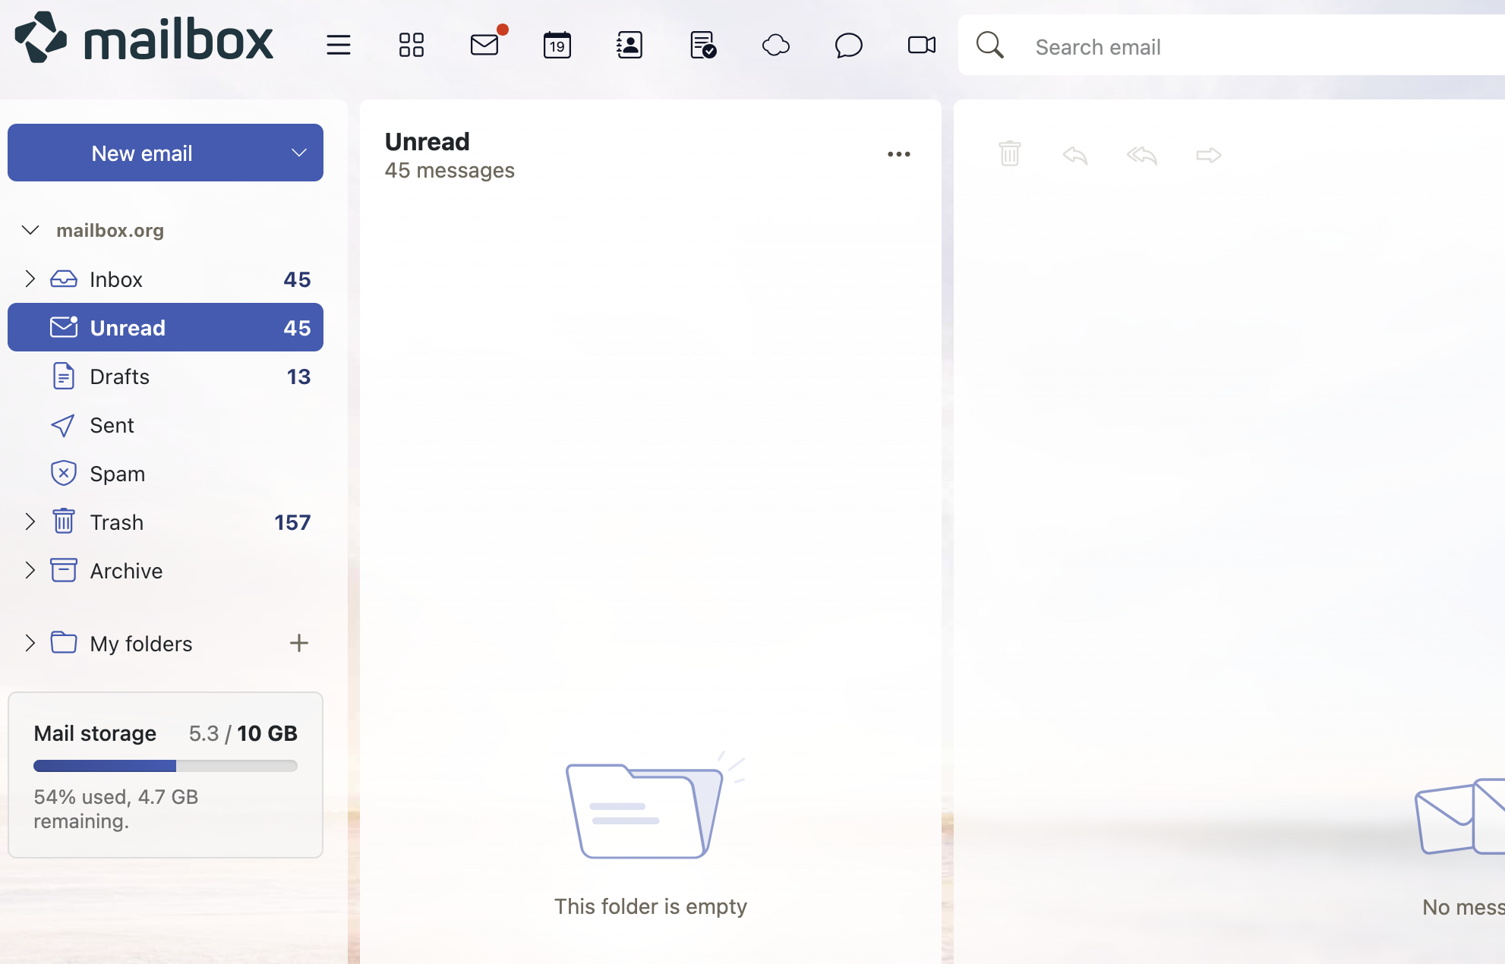Open the Drive cloud icon
This screenshot has width=1505, height=964.
click(775, 46)
